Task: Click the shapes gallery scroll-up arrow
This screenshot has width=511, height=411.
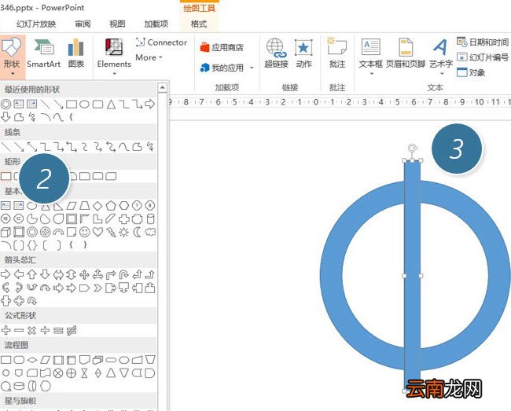Action: click(x=162, y=87)
